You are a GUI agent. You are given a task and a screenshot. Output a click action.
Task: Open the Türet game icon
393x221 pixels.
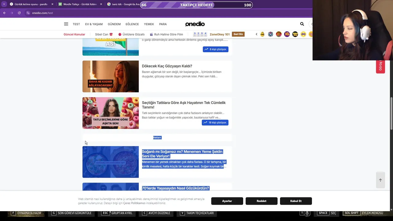tap(279, 34)
